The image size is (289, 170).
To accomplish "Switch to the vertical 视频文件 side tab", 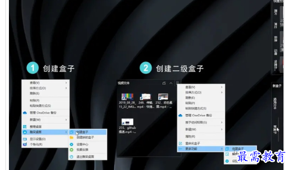I will pos(275,104).
